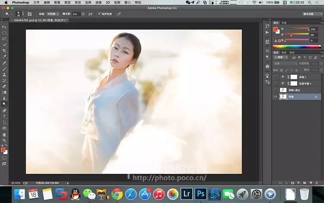This screenshot has width=324, height=203.
Task: Open the status bar info arrow
Action: pos(68,183)
